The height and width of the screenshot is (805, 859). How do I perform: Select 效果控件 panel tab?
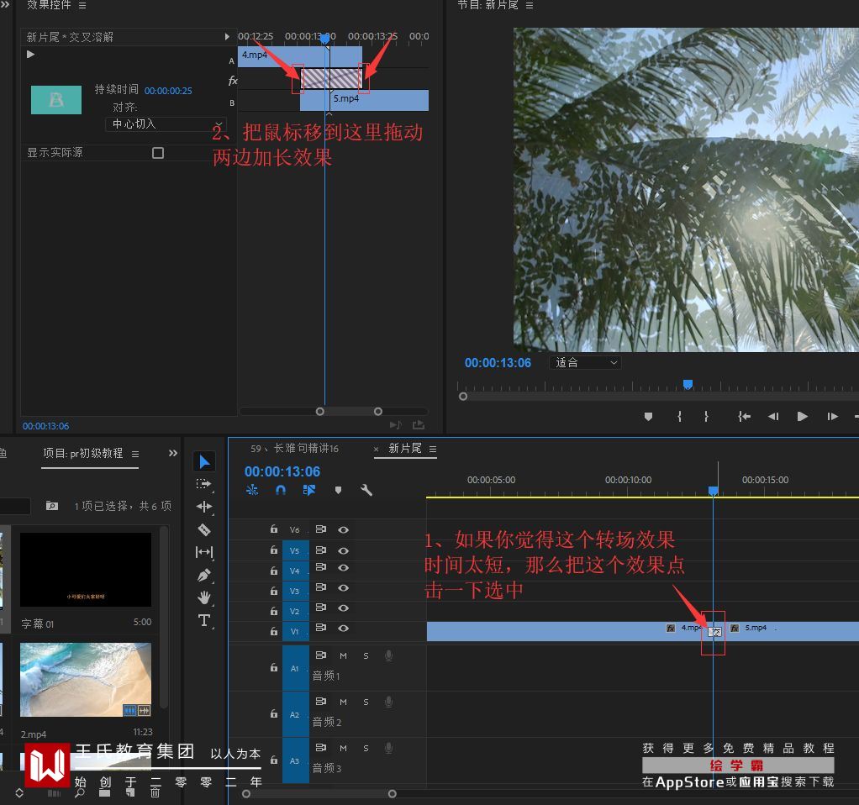tap(49, 5)
